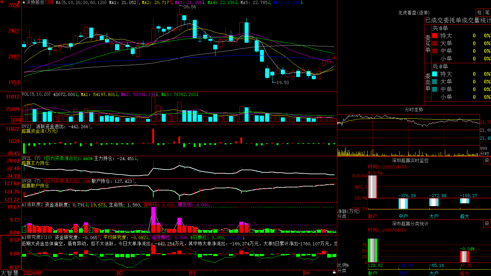This screenshot has width=491, height=276.
Task: Select the 2026/01 date marker on the timeline
Action: pos(33,273)
